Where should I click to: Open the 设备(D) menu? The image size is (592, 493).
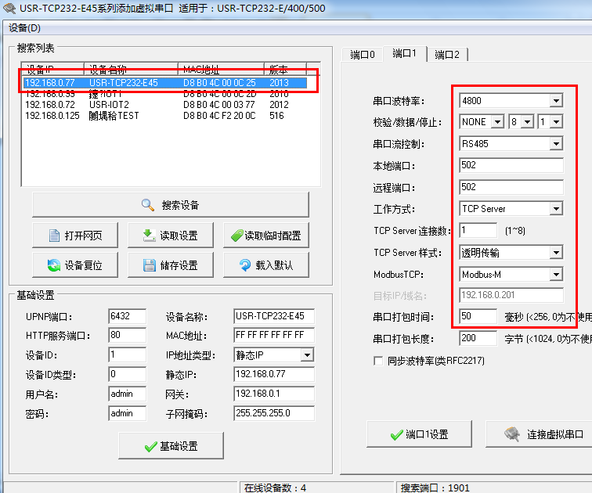(24, 28)
